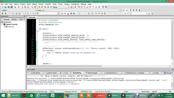This screenshot has height=98, width=174.
Task: Click the Cut scissors icon
Action: click(22, 7)
